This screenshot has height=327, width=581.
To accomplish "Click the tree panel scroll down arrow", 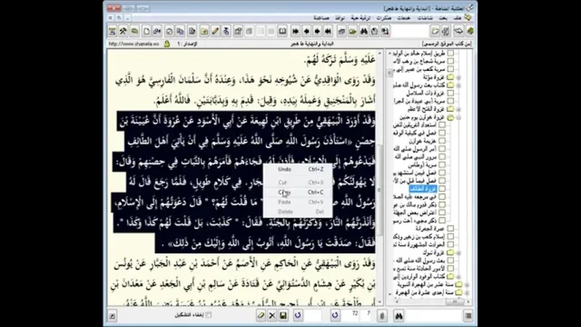I will point(389,294).
